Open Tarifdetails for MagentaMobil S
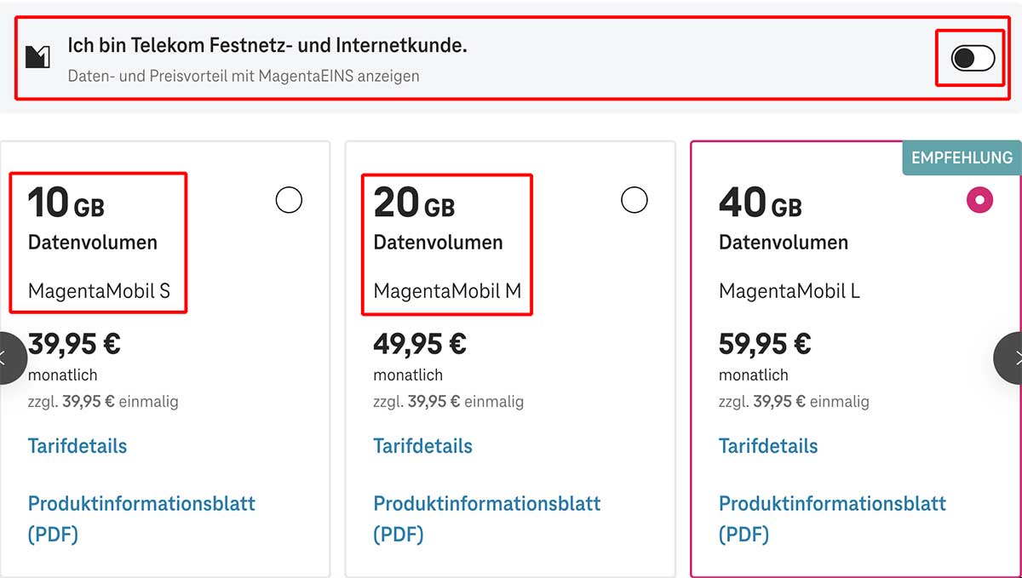Screen dimensions: 1022x578 77,446
